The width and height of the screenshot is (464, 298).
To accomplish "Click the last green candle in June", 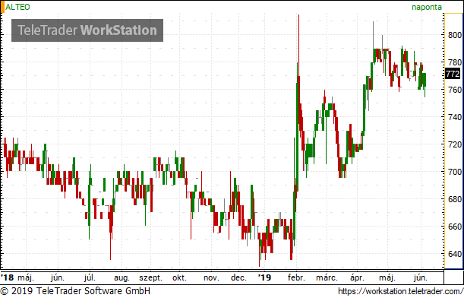I will pyautogui.click(x=425, y=80).
